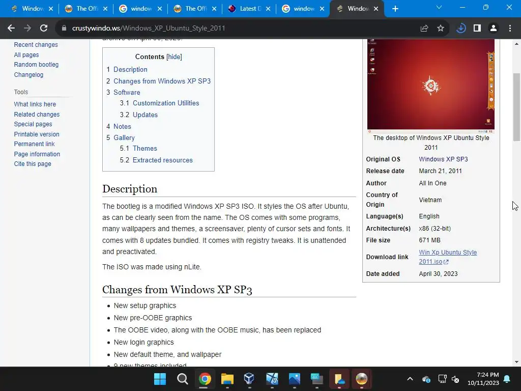Viewport: 521px width, 391px height.
Task: Click the padlock site info icon
Action: [x=64, y=29]
